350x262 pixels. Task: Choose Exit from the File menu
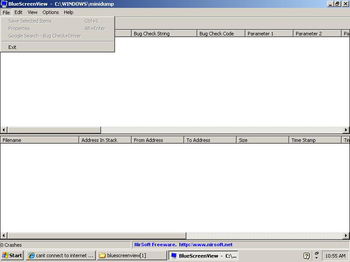pos(58,47)
